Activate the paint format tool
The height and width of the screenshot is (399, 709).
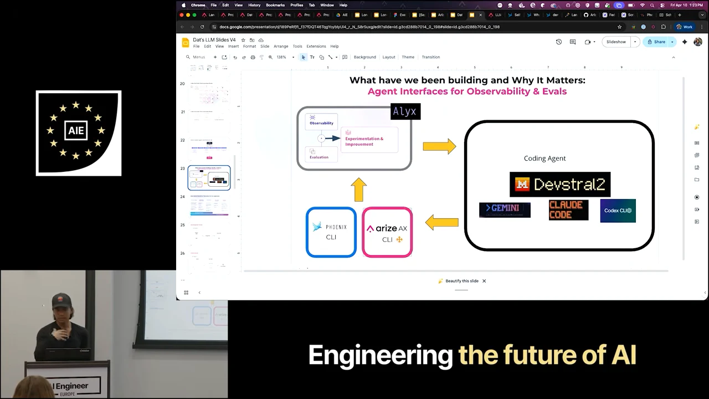(x=261, y=57)
